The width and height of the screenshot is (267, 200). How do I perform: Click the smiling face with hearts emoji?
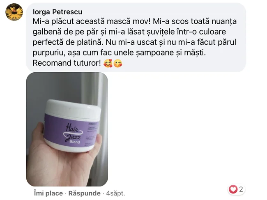[x=108, y=63]
